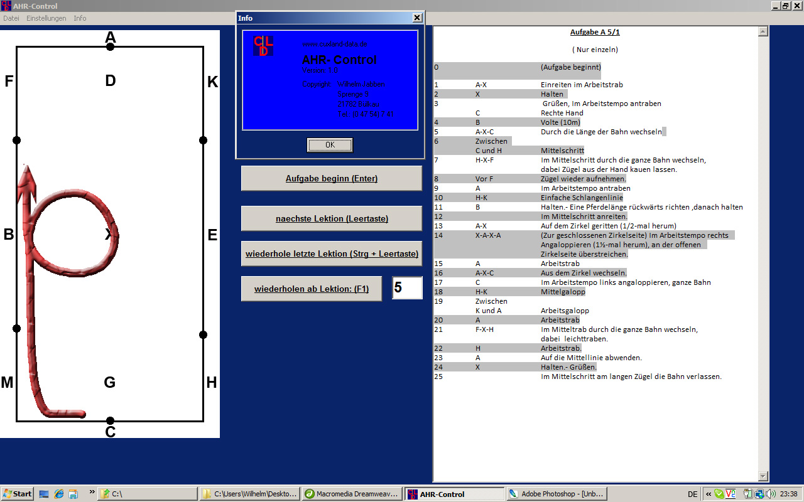Click the AHR-Control title bar icon
The height and width of the screenshot is (502, 804).
click(6, 6)
